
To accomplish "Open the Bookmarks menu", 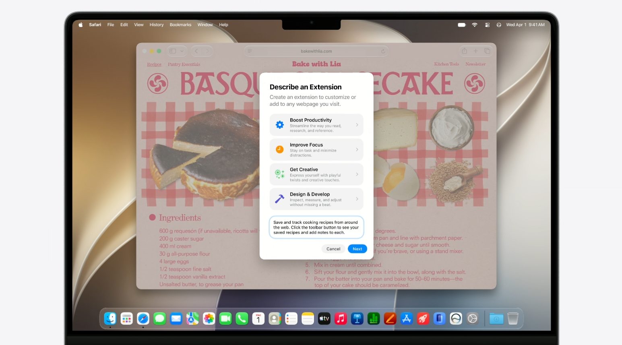I will [180, 25].
